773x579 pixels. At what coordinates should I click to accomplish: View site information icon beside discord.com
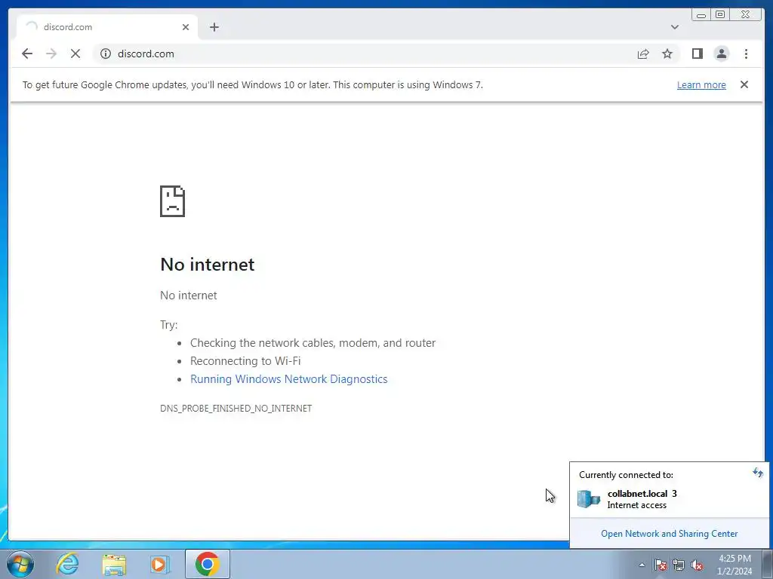coord(106,54)
